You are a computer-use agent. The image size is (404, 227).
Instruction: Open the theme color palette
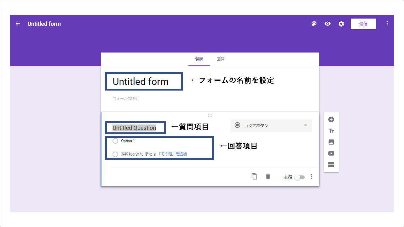(314, 24)
